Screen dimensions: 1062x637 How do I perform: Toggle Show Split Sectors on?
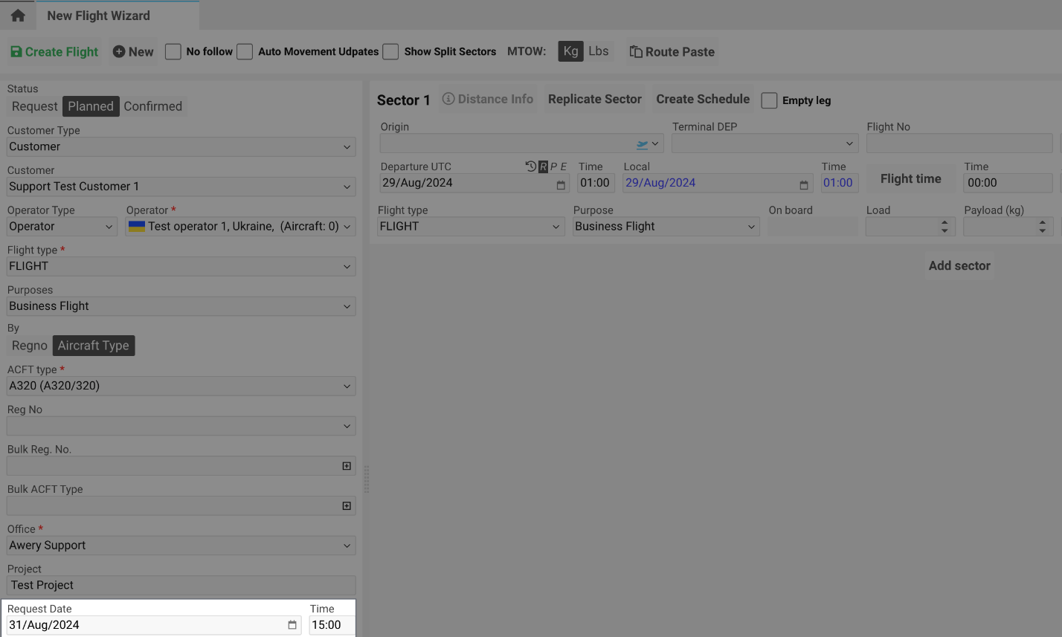pos(390,51)
